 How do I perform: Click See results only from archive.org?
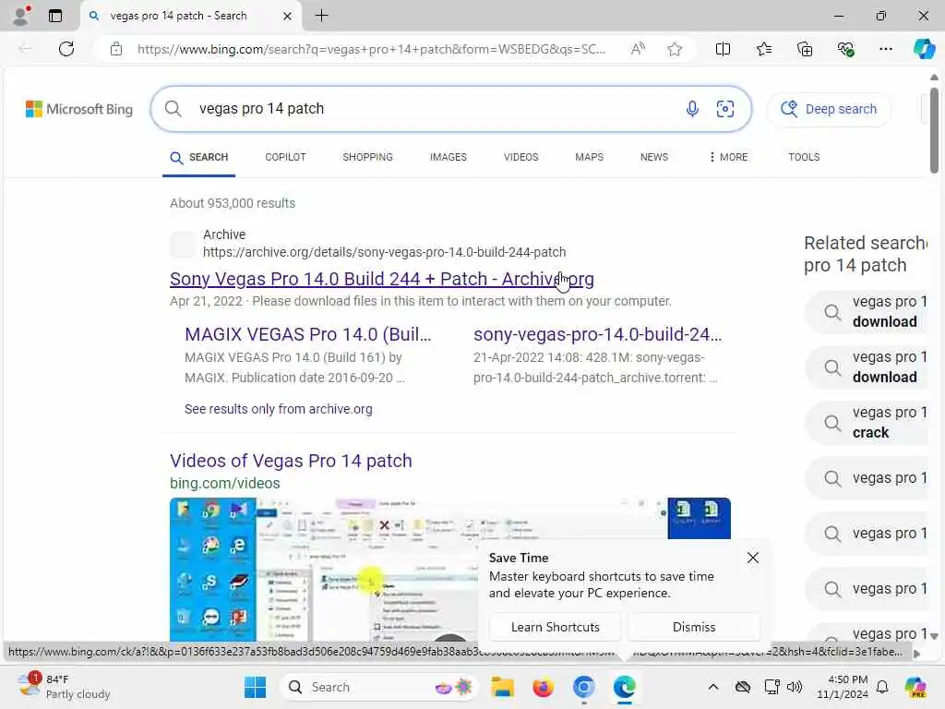tap(279, 409)
